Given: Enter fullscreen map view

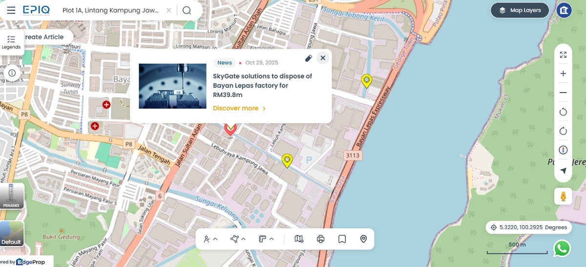Looking at the screenshot, I should (x=563, y=55).
